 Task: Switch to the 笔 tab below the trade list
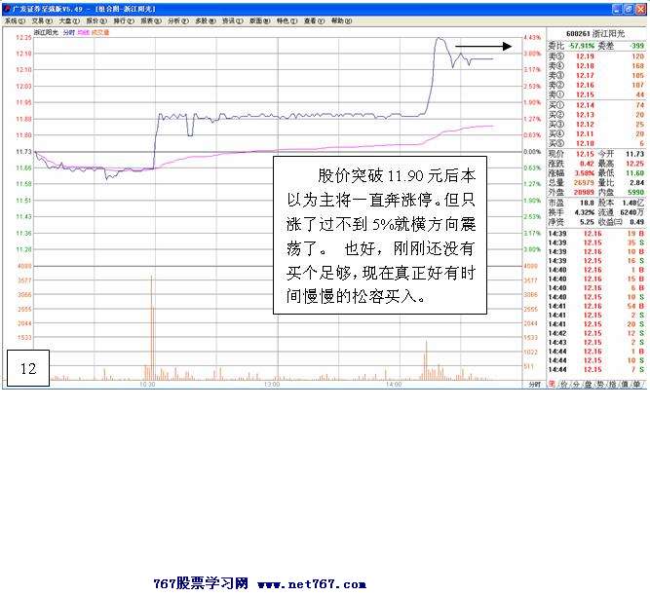click(x=553, y=385)
